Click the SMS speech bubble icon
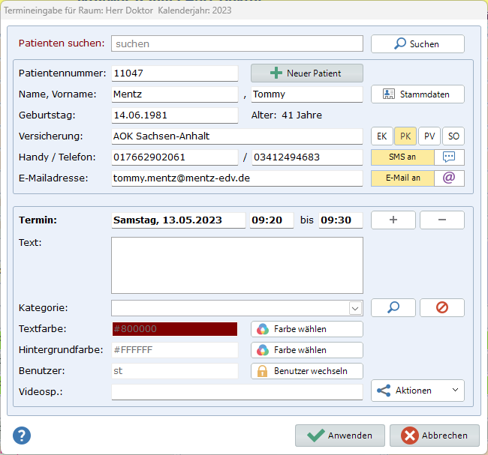This screenshot has height=455, width=488. pyautogui.click(x=449, y=157)
